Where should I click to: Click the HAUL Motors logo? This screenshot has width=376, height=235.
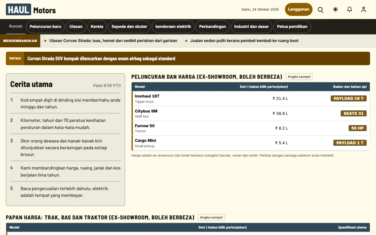[x=31, y=10]
